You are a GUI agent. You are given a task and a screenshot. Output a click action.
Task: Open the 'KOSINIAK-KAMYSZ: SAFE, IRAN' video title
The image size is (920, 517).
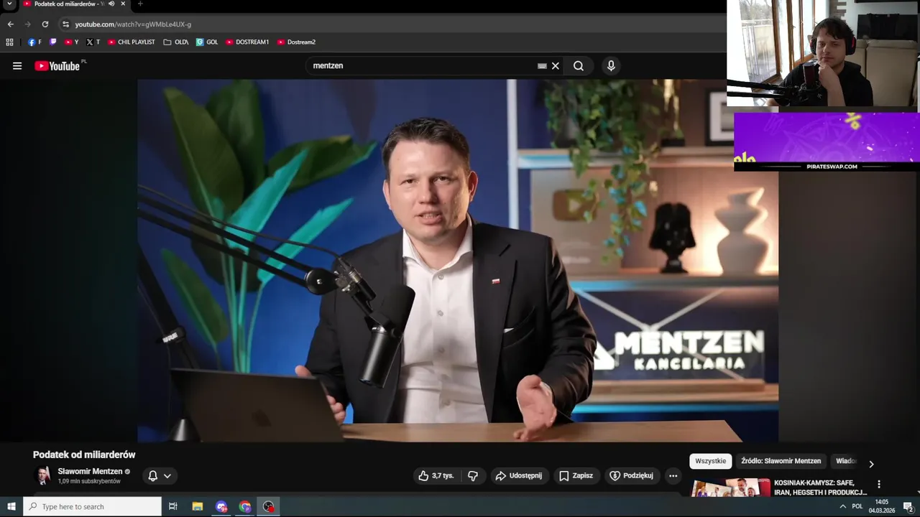[820, 488]
